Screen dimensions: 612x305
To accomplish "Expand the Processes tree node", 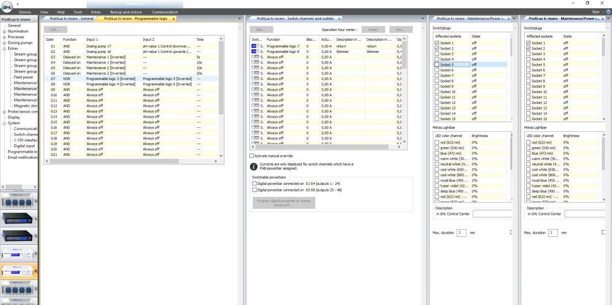I will pyautogui.click(x=4, y=37).
